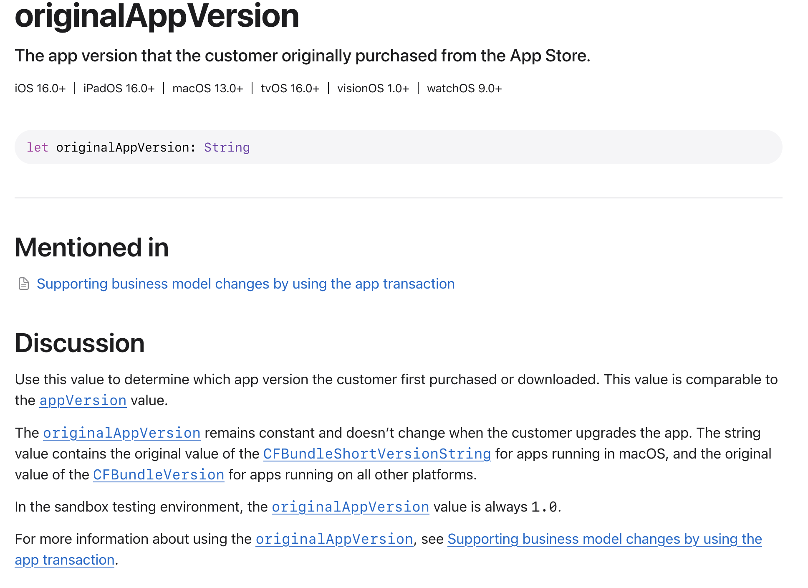This screenshot has width=808, height=588.
Task: Open the CFBundleVersion link
Action: click(159, 475)
